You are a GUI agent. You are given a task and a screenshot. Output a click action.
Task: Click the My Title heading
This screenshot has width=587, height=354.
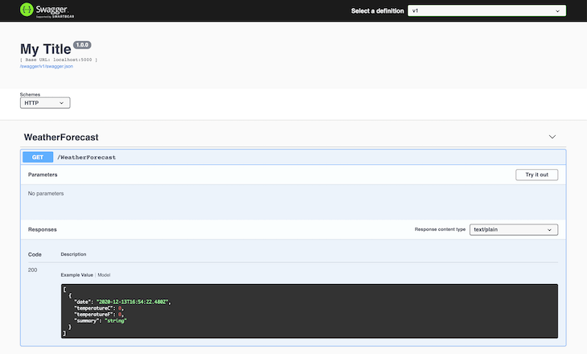(x=46, y=49)
